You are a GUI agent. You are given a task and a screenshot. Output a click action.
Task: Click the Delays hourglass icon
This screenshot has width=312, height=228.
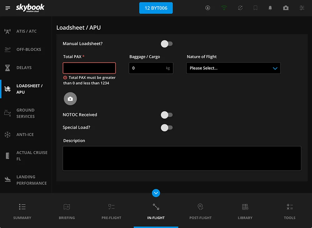pyautogui.click(x=7, y=68)
